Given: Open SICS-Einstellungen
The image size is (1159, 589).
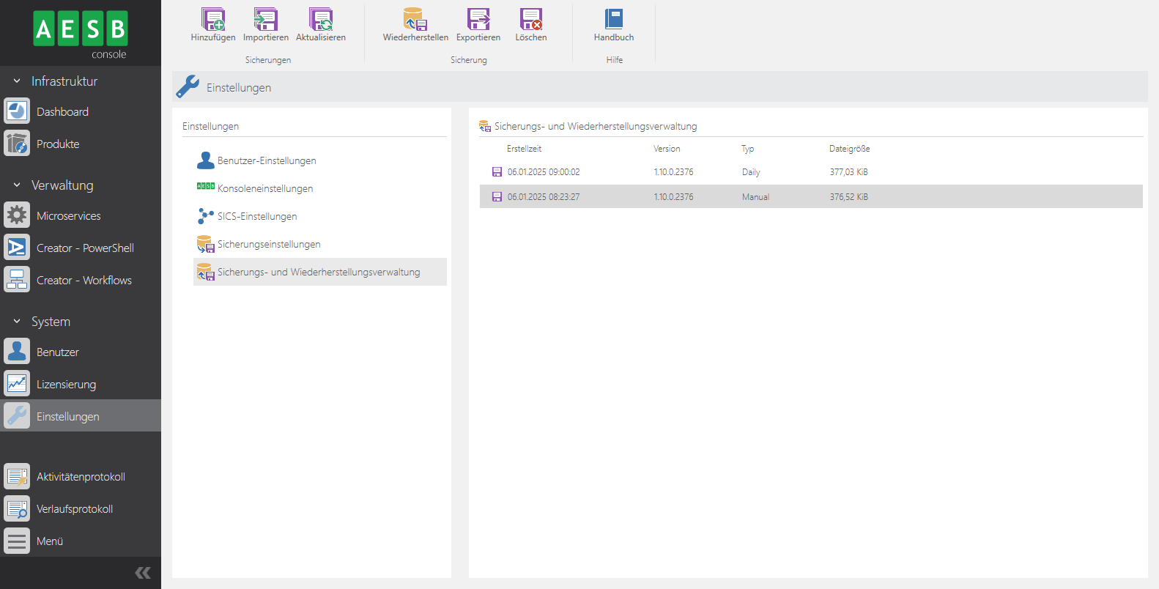Looking at the screenshot, I should [x=256, y=216].
